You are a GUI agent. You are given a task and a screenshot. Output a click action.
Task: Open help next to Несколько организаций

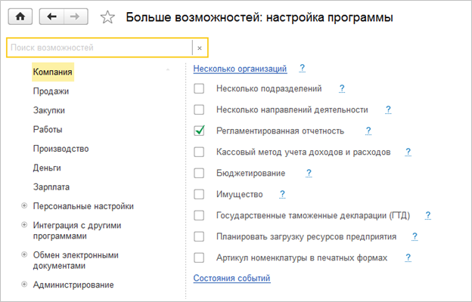[302, 68]
